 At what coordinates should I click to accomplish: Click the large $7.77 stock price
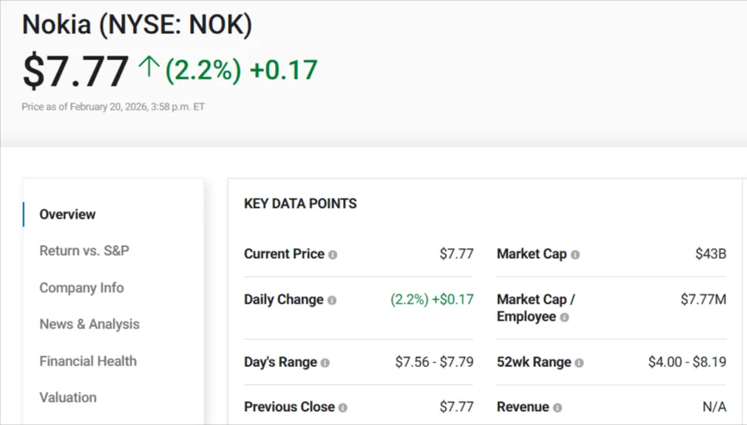pos(75,71)
